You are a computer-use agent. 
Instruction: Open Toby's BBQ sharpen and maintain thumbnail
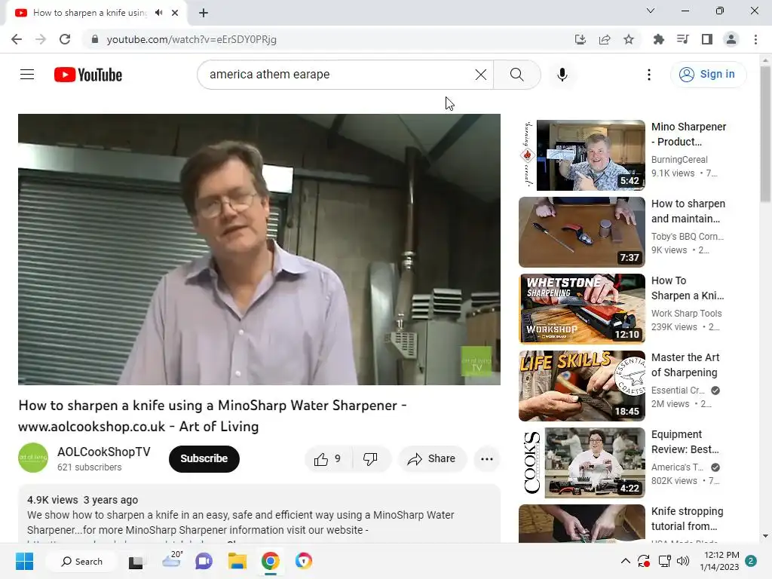point(582,232)
